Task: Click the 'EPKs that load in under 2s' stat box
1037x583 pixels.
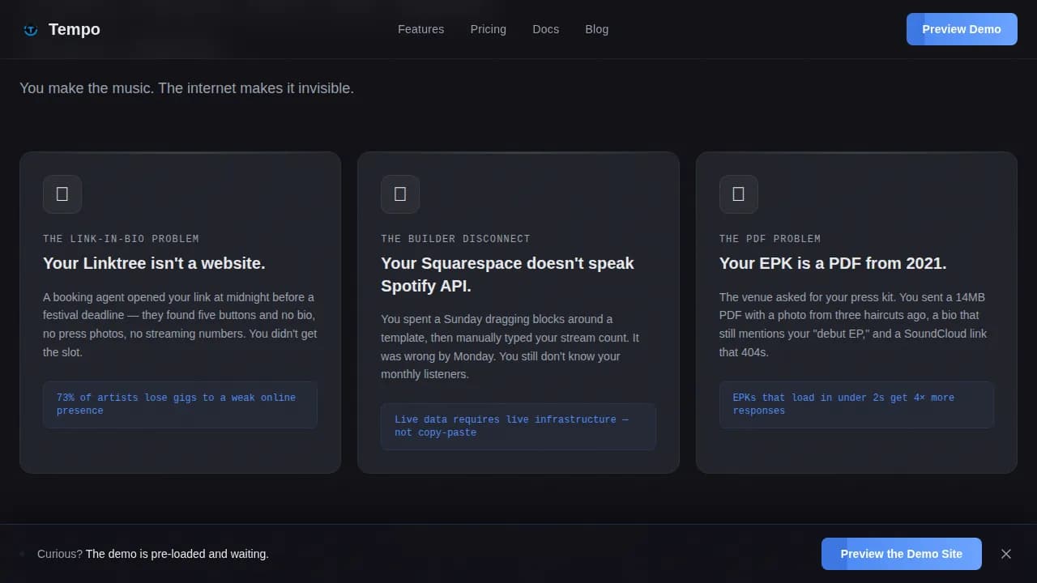Action: [856, 405]
